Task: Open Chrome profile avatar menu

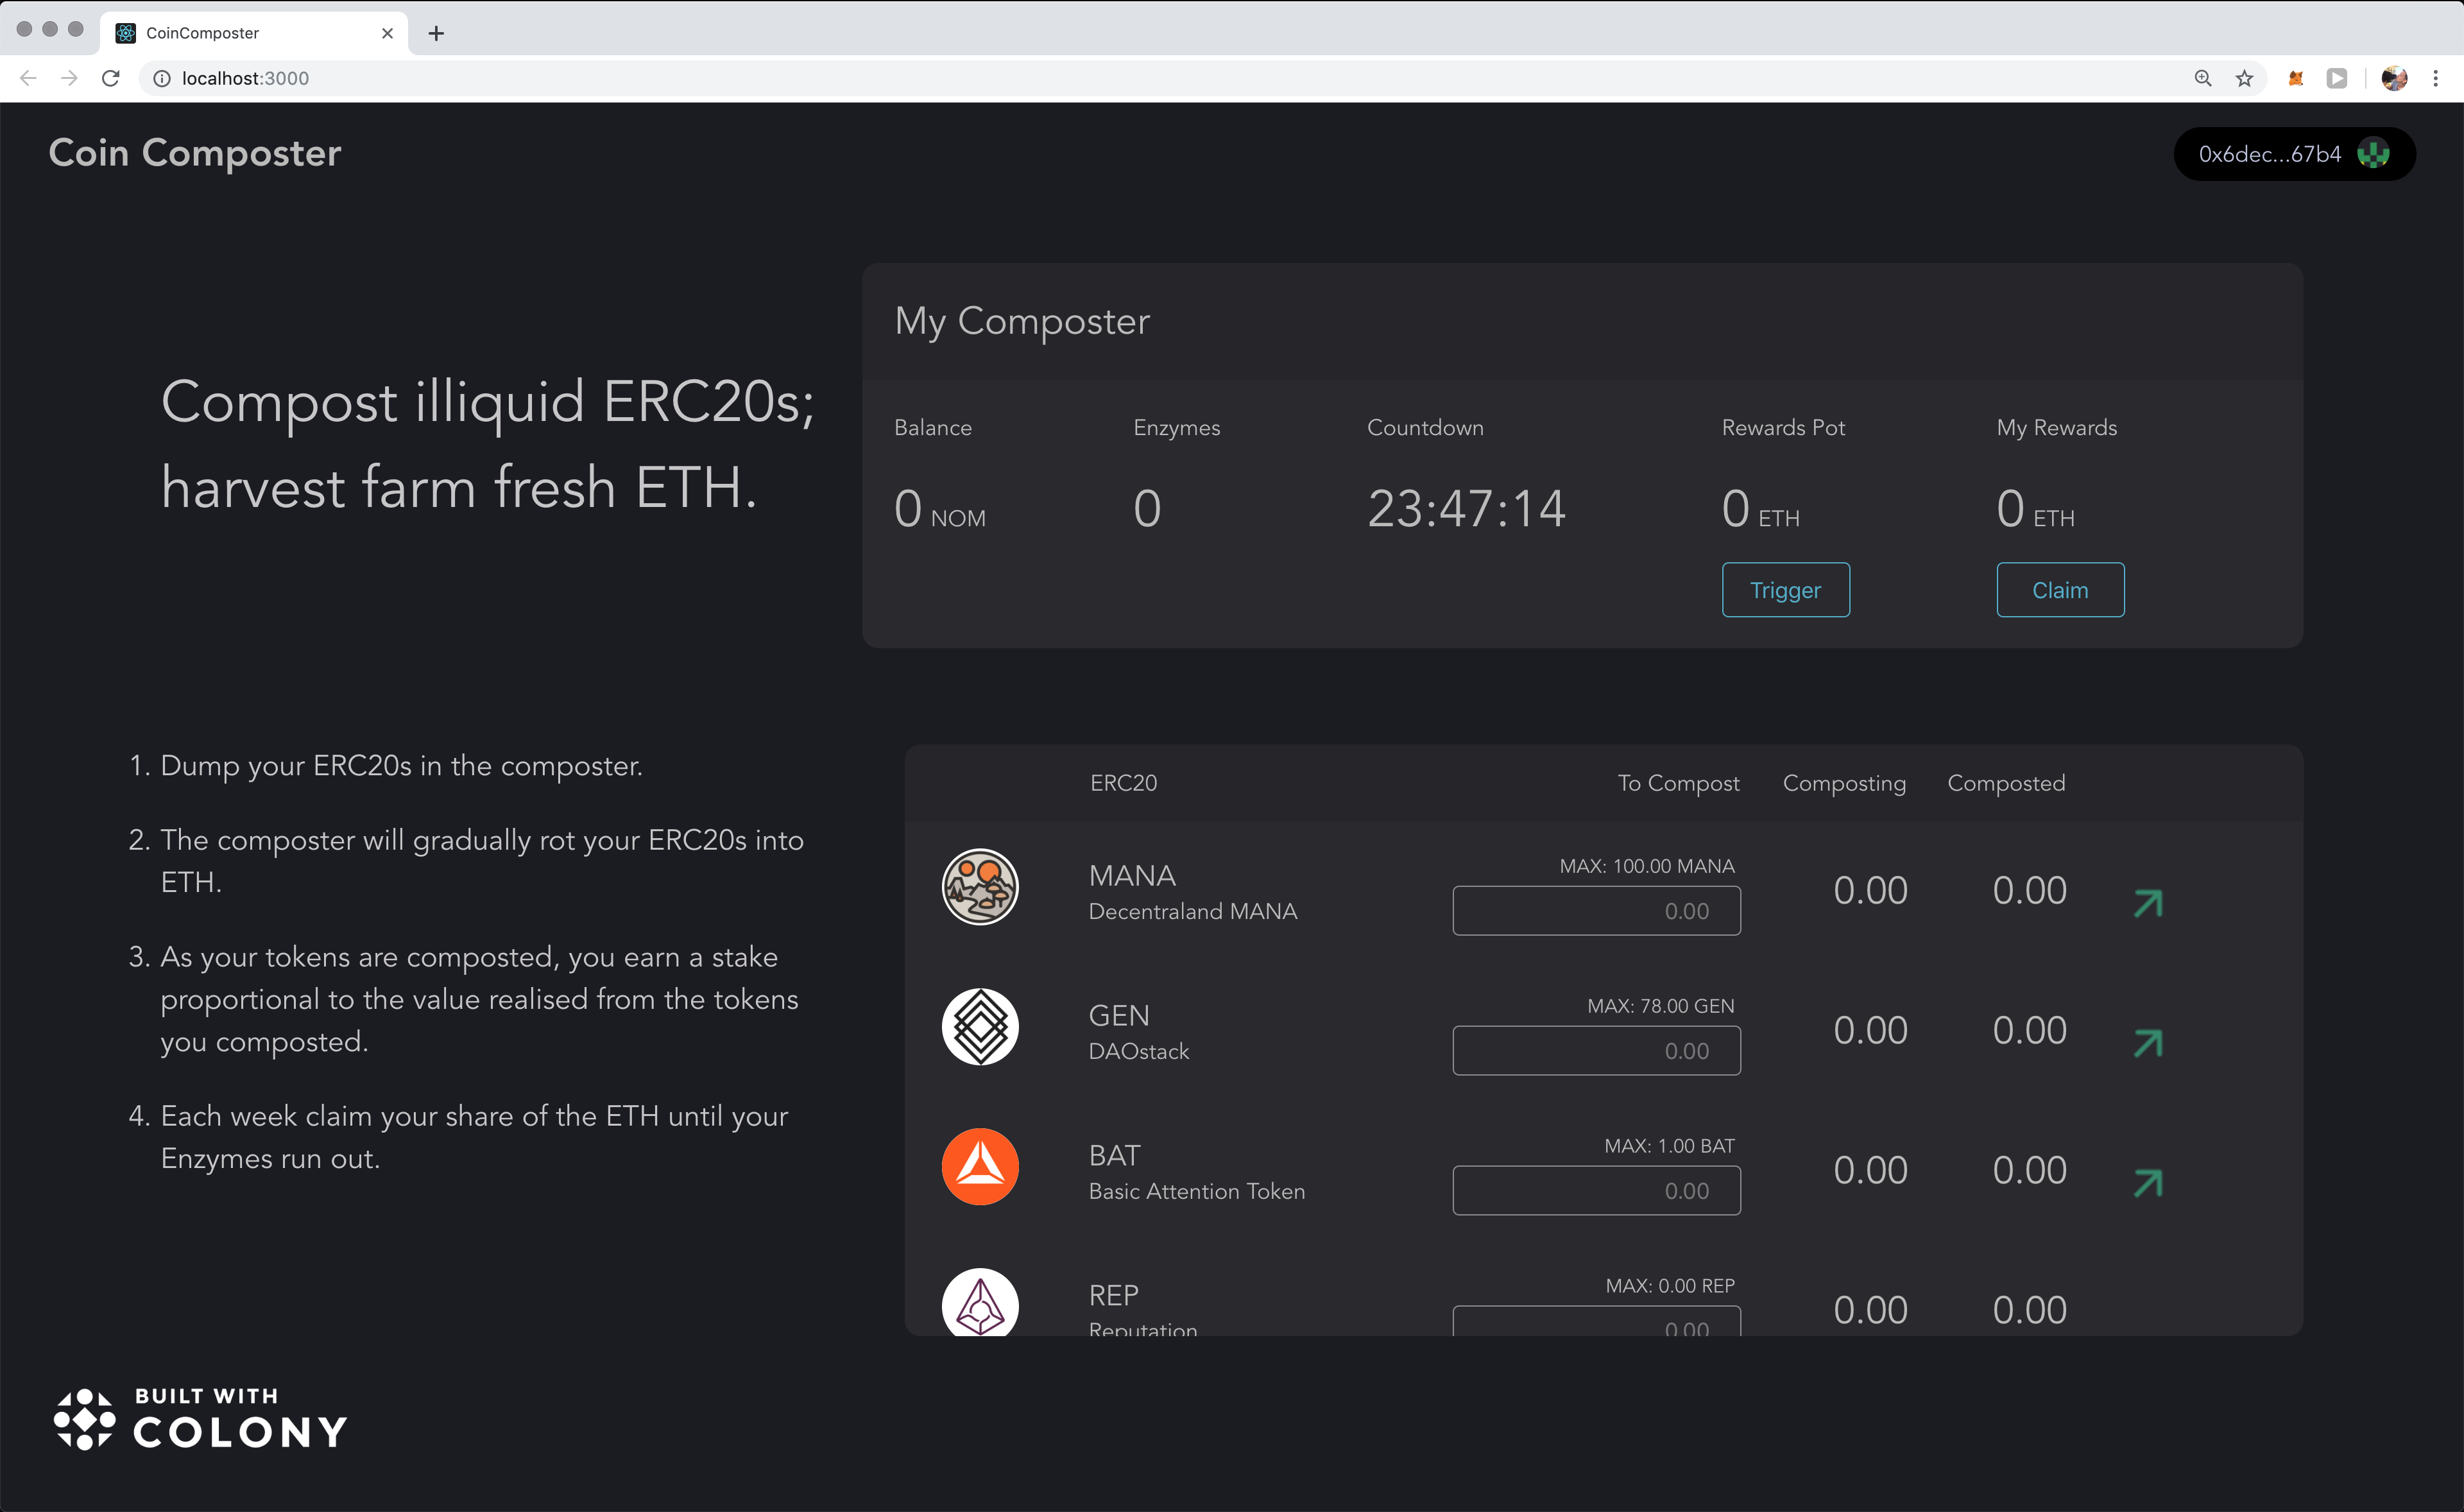Action: (2394, 78)
